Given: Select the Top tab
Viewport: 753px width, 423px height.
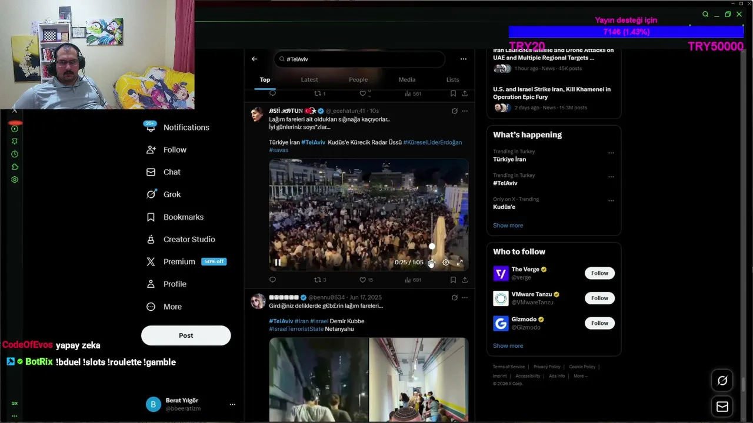Looking at the screenshot, I should [x=265, y=80].
